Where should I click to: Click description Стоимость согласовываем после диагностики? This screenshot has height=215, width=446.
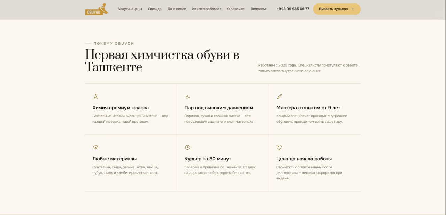click(309, 172)
